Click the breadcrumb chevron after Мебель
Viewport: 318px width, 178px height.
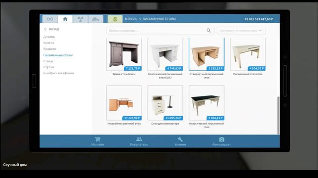click(x=140, y=19)
